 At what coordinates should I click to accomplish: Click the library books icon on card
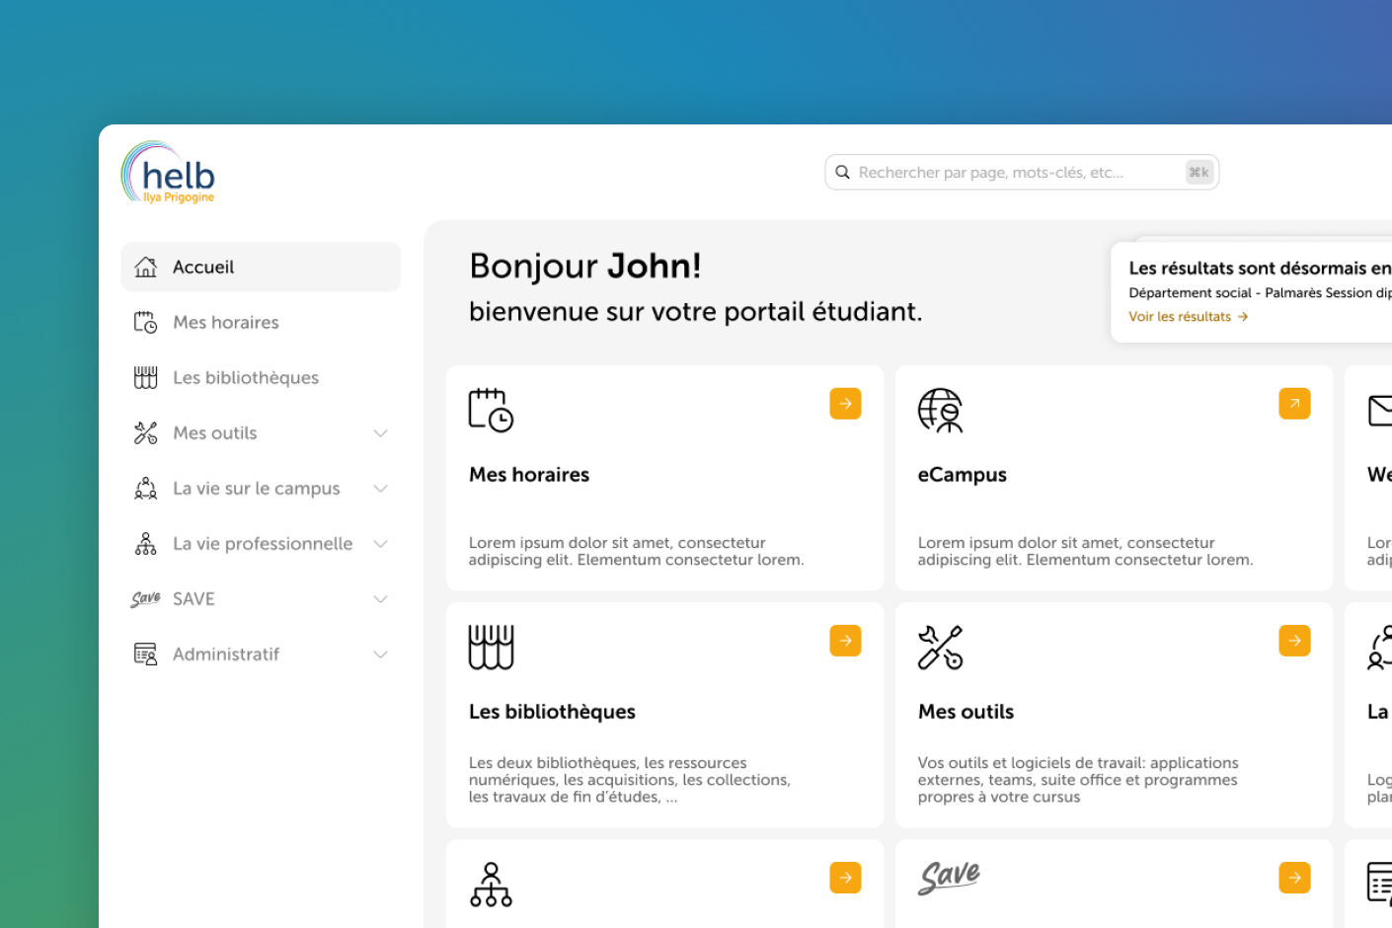pos(491,647)
